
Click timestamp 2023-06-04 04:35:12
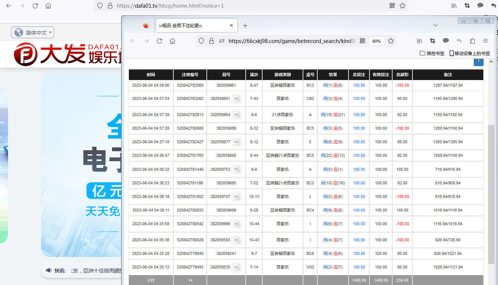151,267
